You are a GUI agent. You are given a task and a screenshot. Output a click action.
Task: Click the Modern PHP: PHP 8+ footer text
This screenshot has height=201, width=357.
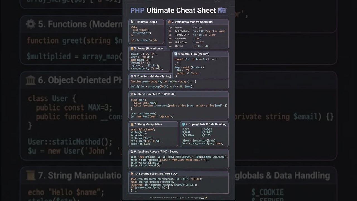[x=175, y=198]
